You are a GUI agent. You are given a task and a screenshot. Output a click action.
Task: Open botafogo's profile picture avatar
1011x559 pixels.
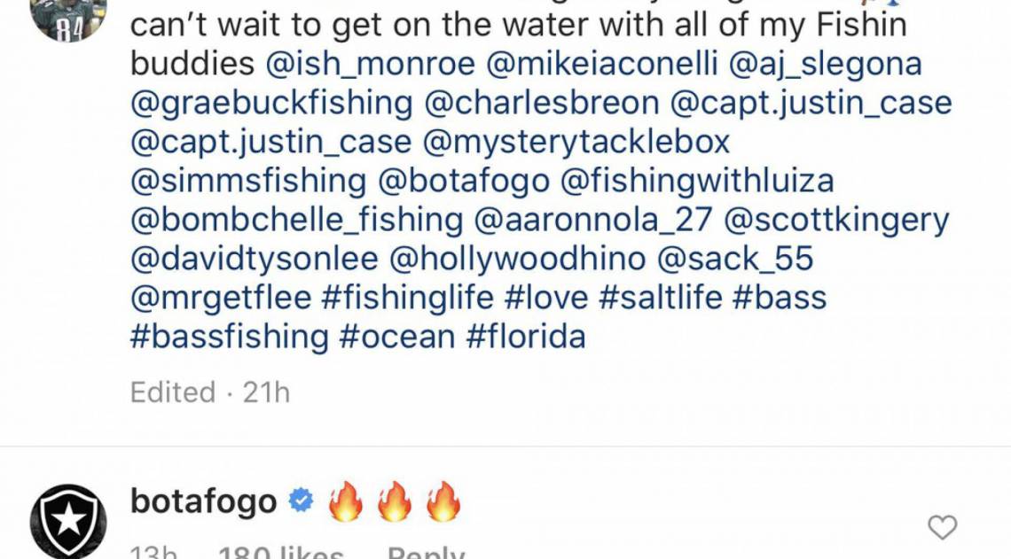(69, 523)
